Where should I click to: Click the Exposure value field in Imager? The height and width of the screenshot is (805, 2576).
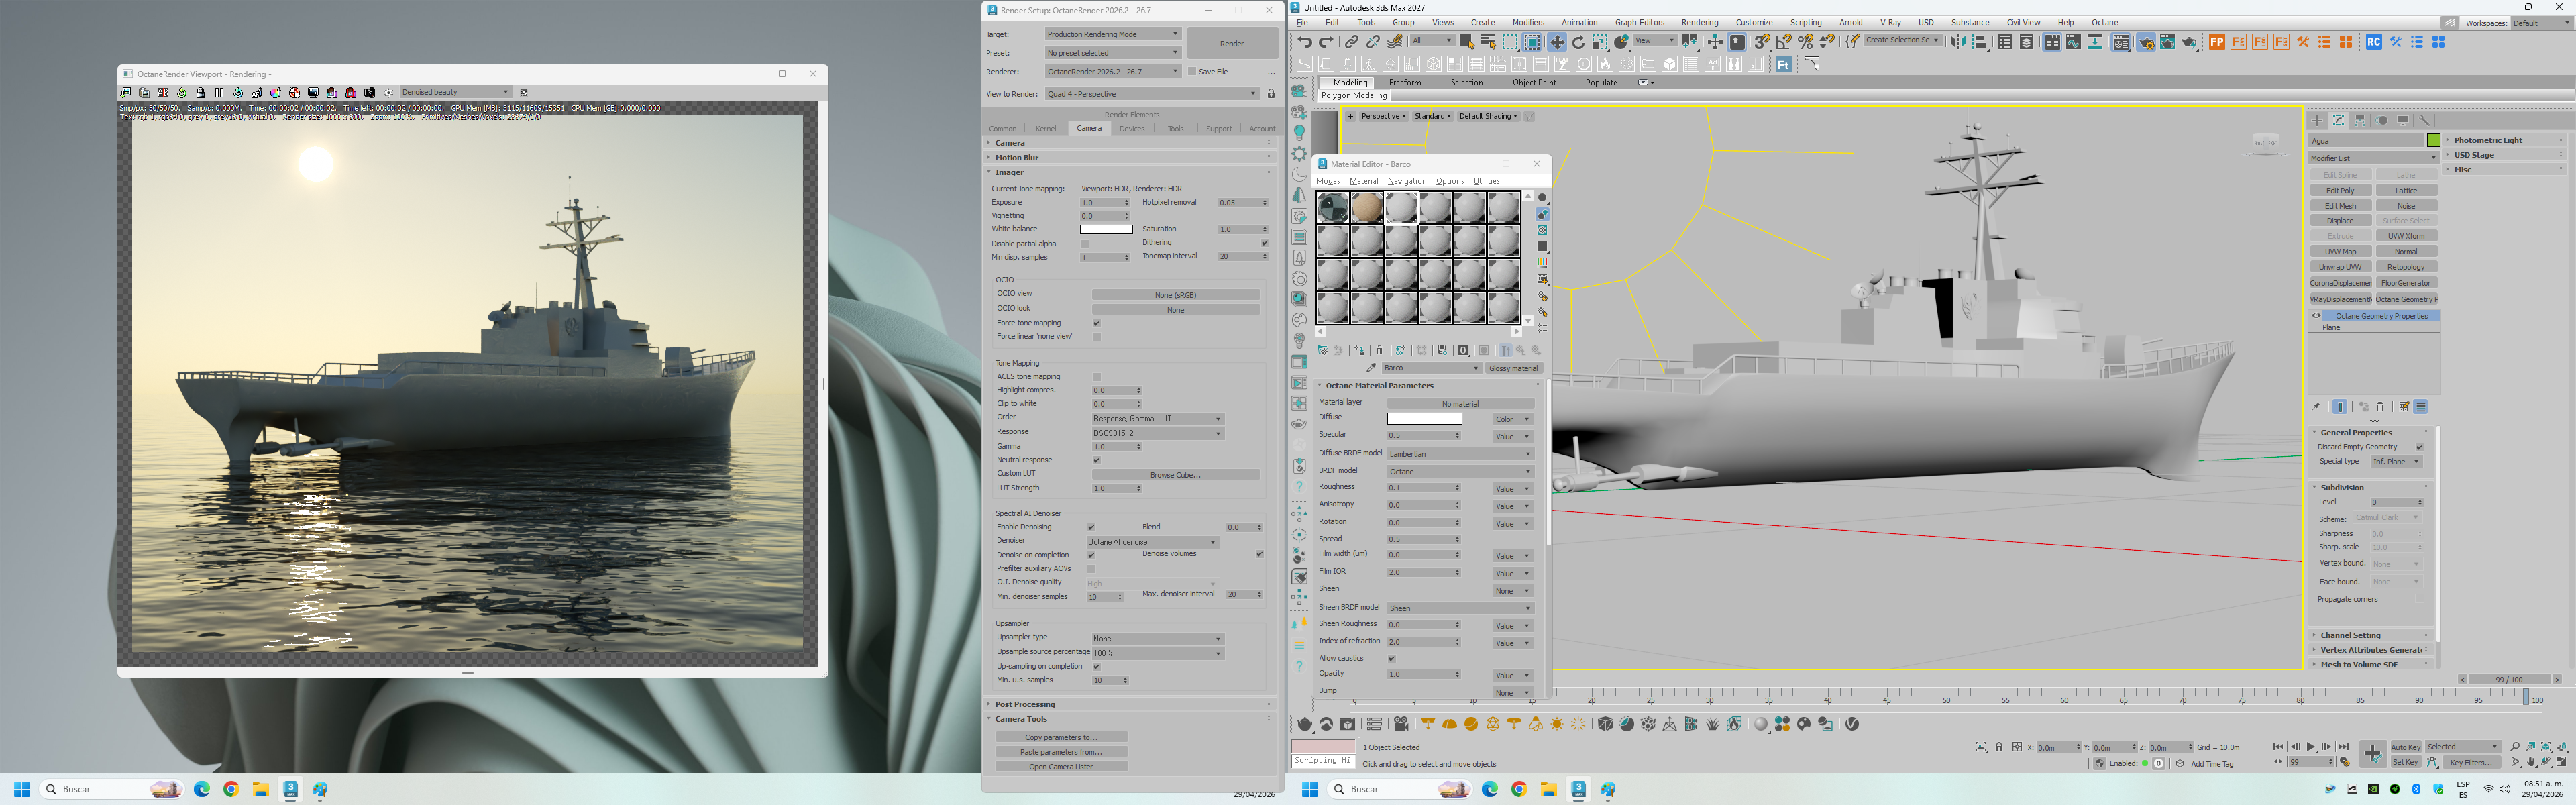(1101, 203)
